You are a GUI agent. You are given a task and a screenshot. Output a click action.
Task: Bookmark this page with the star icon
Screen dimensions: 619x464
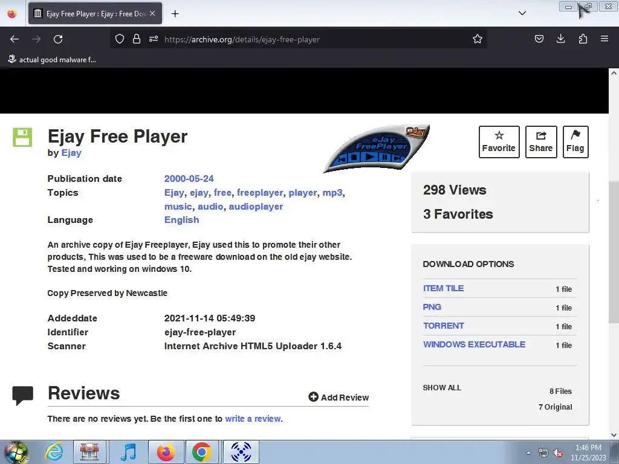point(478,39)
